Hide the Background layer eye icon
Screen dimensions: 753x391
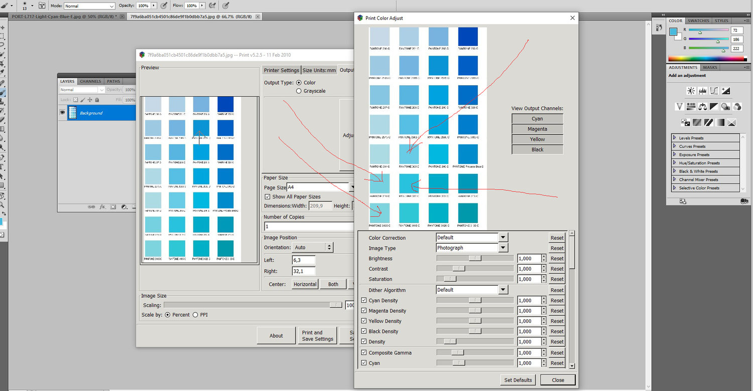point(63,113)
